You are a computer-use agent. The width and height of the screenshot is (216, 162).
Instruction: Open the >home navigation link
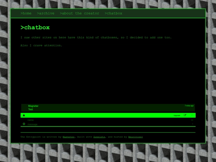(x=26, y=13)
